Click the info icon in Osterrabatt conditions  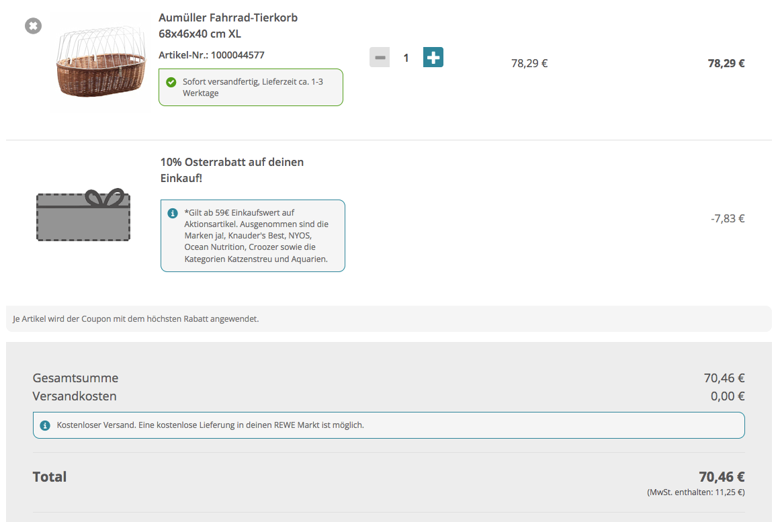click(173, 213)
